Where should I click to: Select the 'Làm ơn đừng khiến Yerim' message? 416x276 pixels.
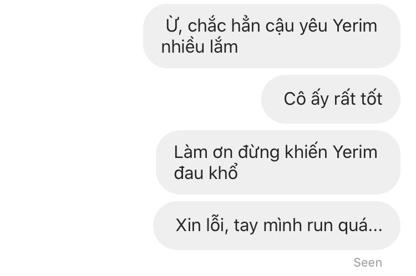[278, 162]
